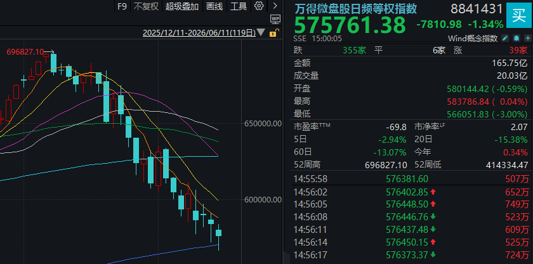
Task: Click the F9 toolbar button
Action: coord(122,6)
